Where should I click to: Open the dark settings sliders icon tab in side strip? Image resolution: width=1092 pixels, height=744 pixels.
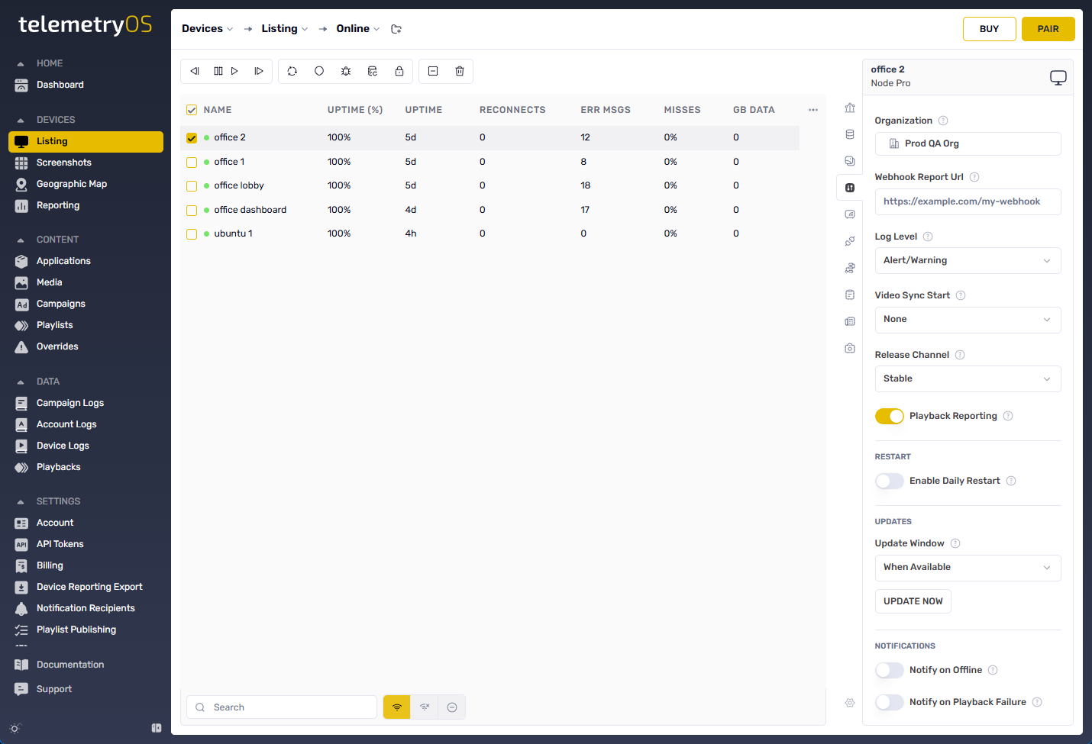[850, 188]
